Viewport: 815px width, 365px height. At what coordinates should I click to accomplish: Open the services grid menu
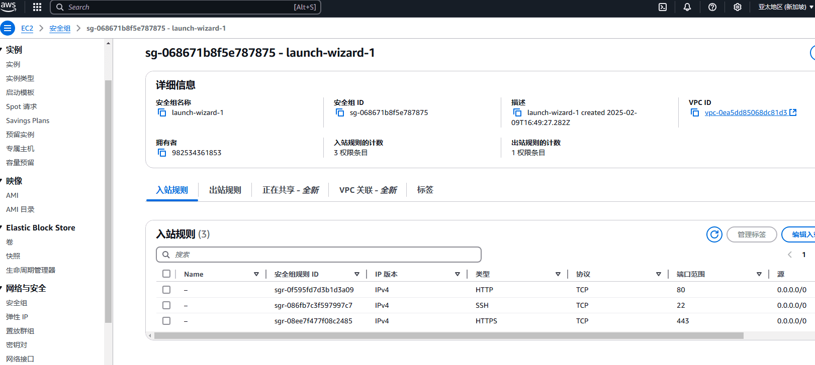pos(37,7)
